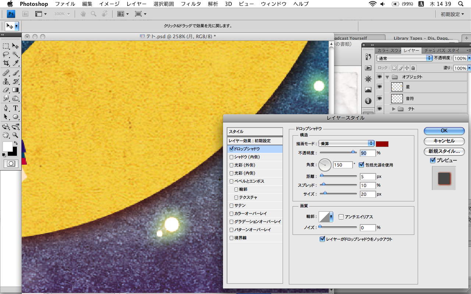
Task: Select the Brush tool
Action: pos(15,73)
